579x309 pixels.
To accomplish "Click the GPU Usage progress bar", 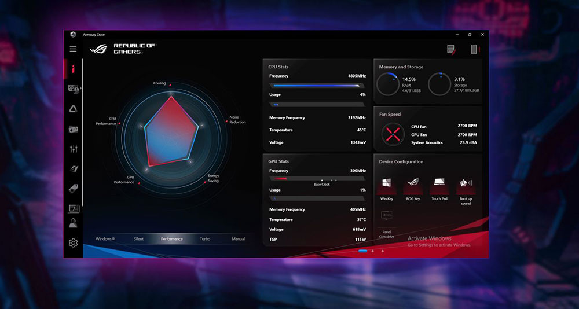I will point(317,198).
